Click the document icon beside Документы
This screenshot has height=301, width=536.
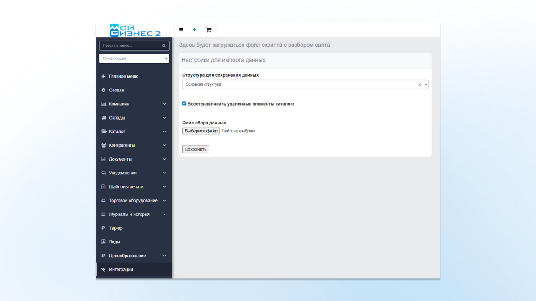click(104, 159)
